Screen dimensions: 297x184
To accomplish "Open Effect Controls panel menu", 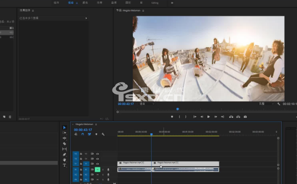I will (33, 11).
